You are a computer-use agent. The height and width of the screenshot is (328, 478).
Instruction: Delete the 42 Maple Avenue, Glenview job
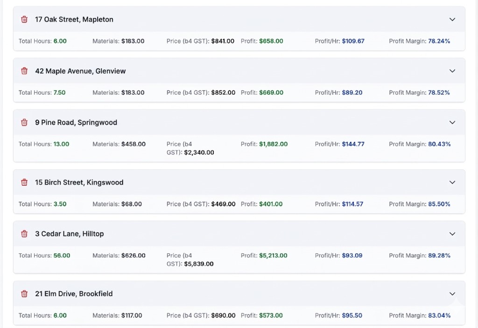coord(24,71)
